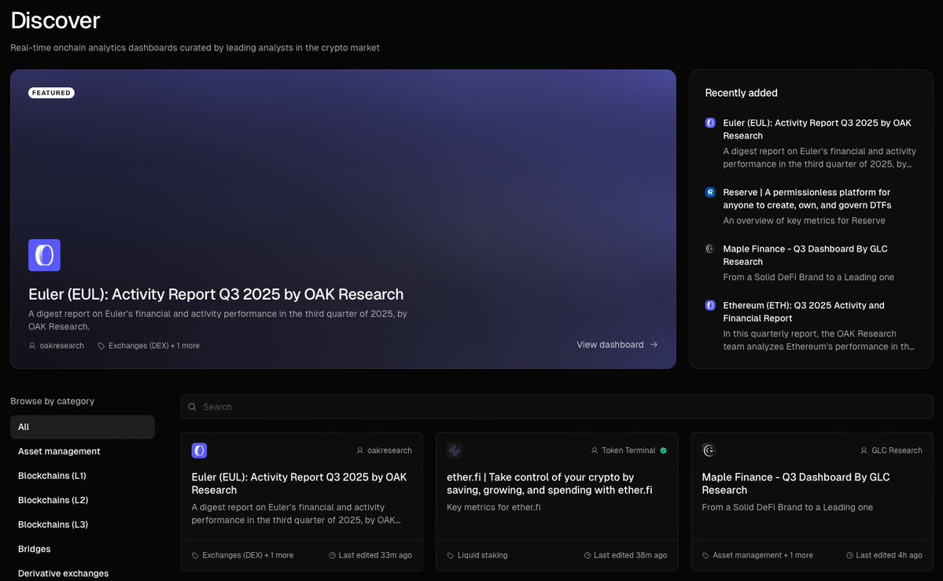Click the tag icon beside Exchanges (DEX) in the banner
The image size is (943, 581).
pyautogui.click(x=101, y=346)
